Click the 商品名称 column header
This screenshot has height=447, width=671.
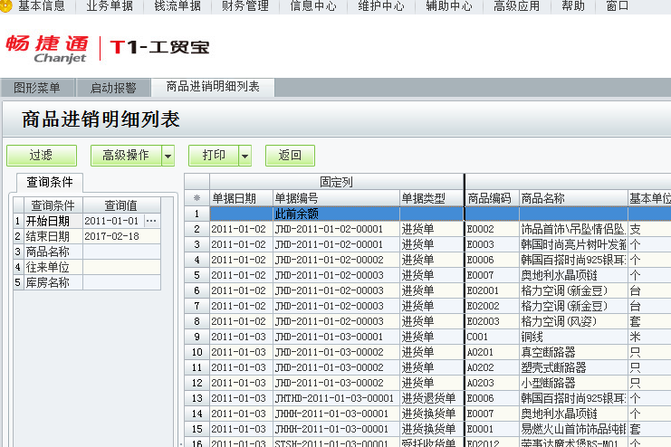pyautogui.click(x=573, y=198)
